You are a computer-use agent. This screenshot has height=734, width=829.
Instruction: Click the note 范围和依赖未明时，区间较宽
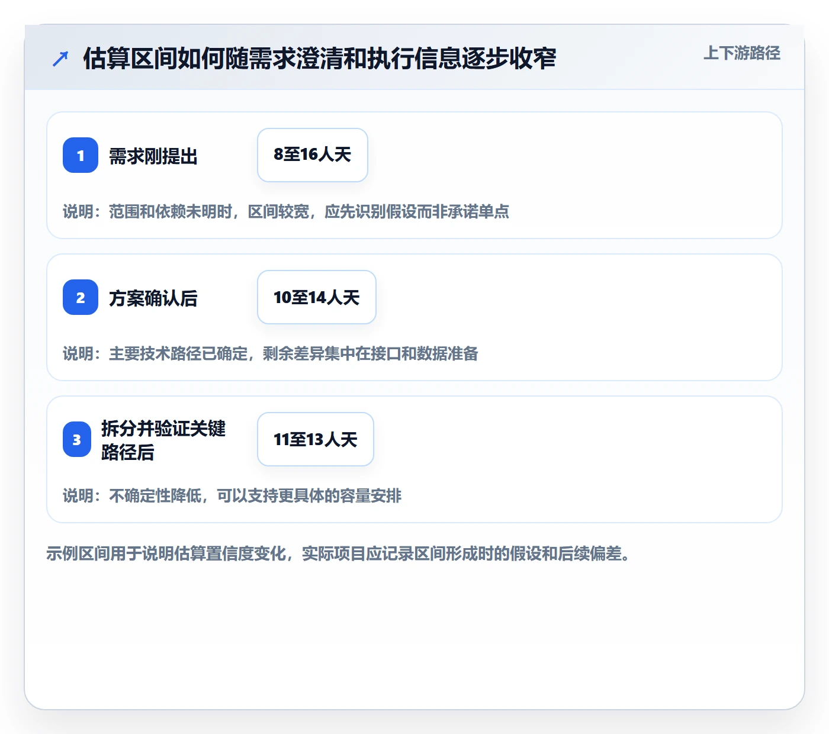click(209, 212)
